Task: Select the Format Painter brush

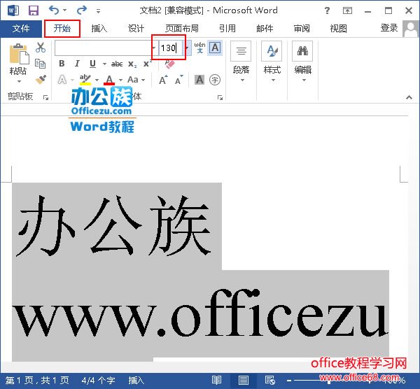Action: tap(41, 80)
